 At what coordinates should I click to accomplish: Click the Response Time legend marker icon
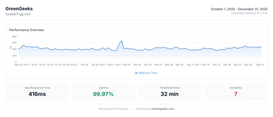(136, 73)
